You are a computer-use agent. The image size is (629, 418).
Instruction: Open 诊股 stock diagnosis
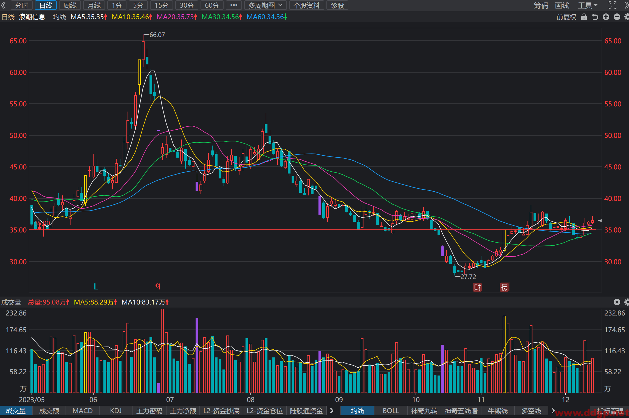click(x=337, y=5)
